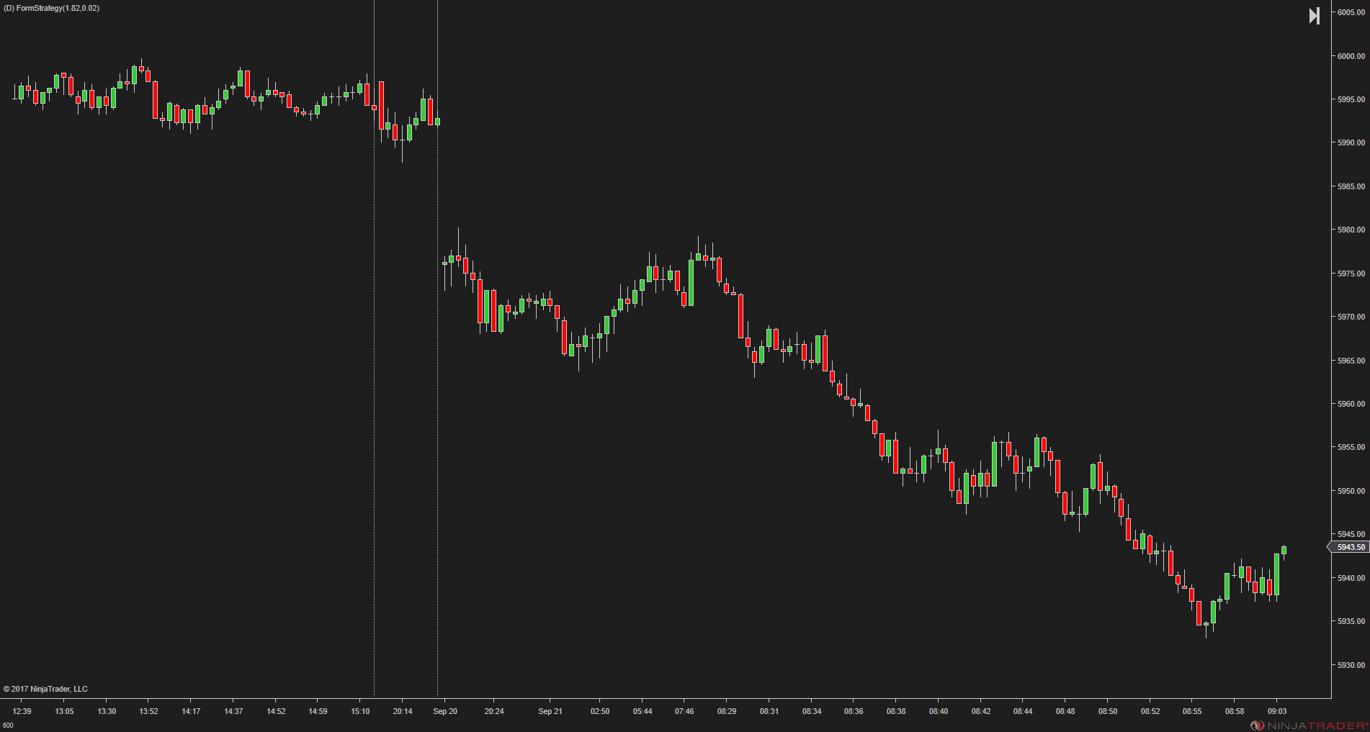The height and width of the screenshot is (732, 1370).
Task: Click the Sep 21 date label
Action: (x=550, y=711)
